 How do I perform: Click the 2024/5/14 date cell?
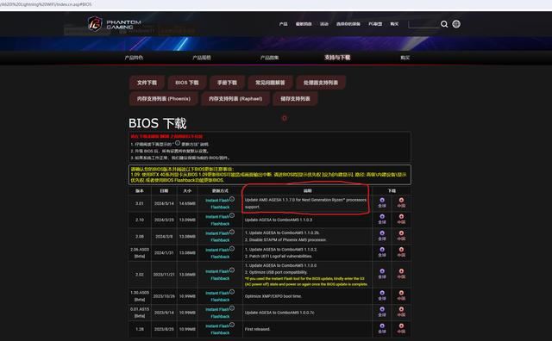[x=164, y=203]
